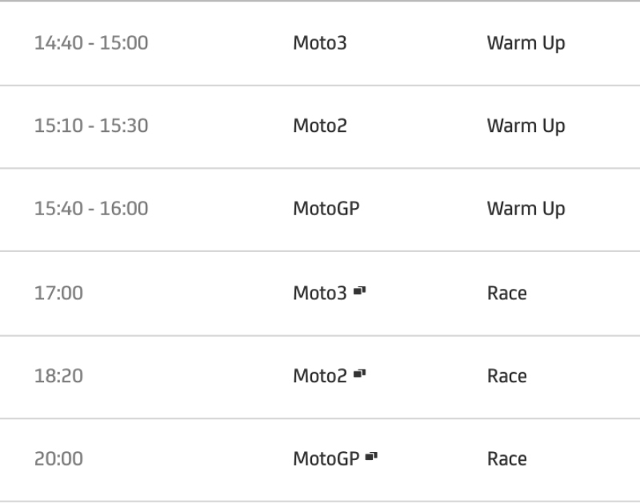Viewport: 640px width, 504px height.
Task: Select Warm Up in the Moto2 row
Action: [526, 126]
